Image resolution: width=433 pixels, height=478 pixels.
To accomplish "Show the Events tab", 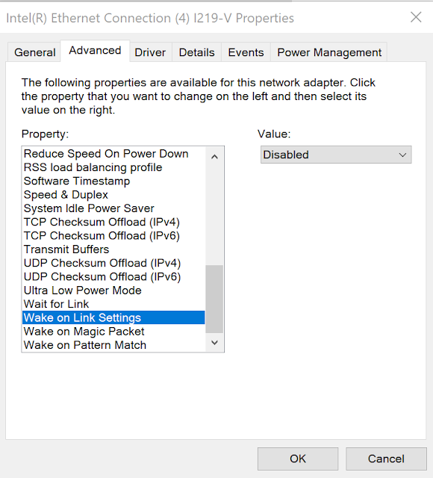I will (246, 52).
